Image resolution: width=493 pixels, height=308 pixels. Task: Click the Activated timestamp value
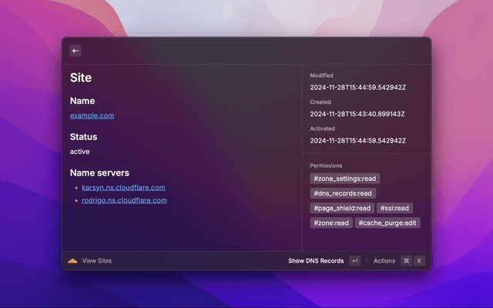click(x=357, y=141)
